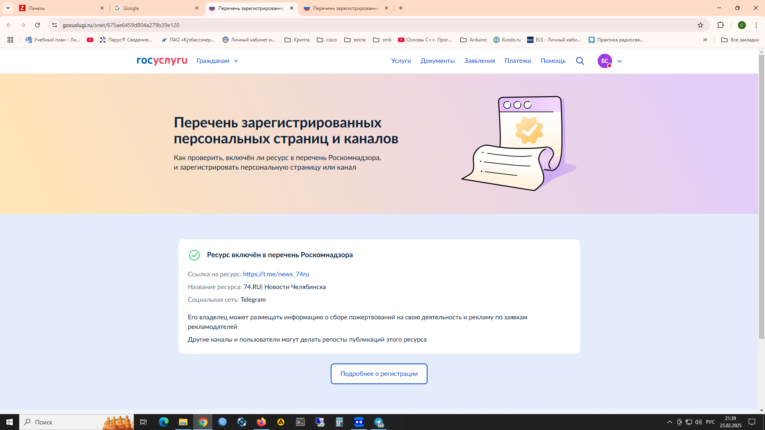Open the chevron next to the profile avatar
This screenshot has width=765, height=430.
pyautogui.click(x=619, y=61)
